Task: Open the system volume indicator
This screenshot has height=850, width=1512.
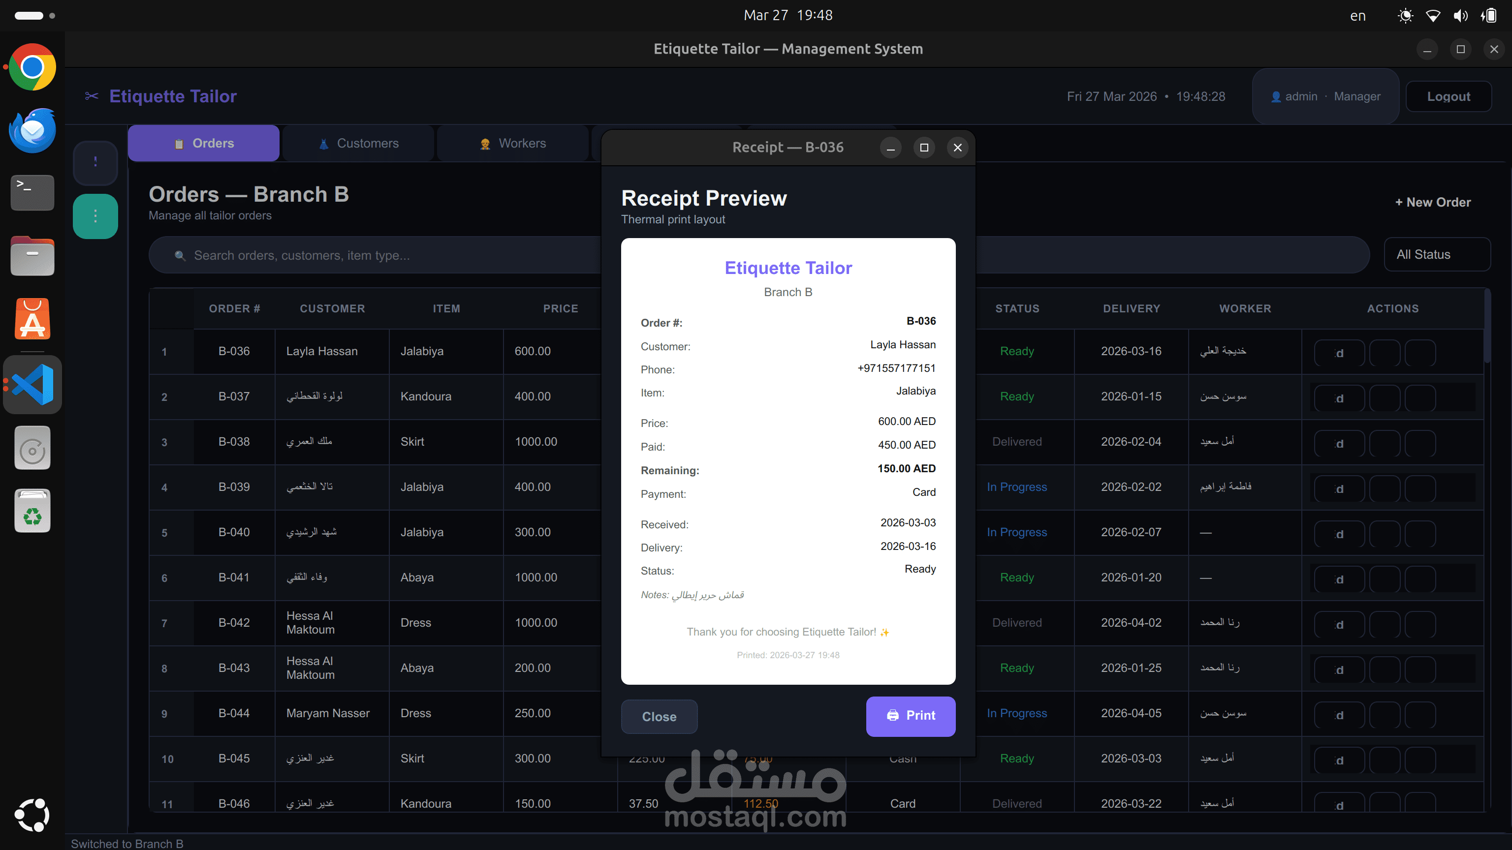Action: 1460,16
